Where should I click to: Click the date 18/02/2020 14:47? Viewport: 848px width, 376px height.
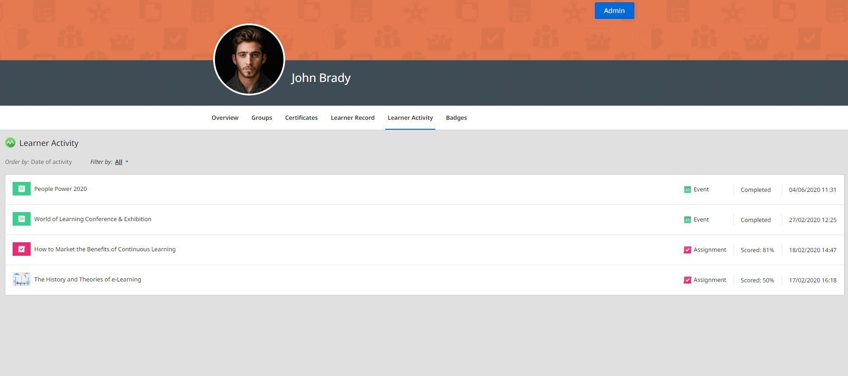(x=812, y=250)
